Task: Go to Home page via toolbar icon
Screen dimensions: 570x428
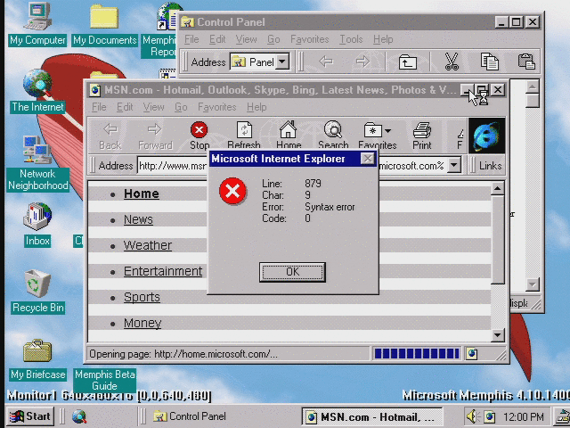Action: tap(288, 129)
